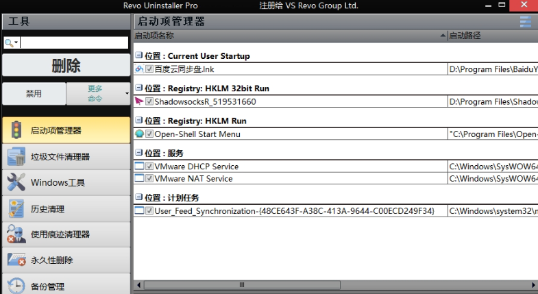Screen dimensions: 538x294
Task: Open the startup manager traffic light icon
Action: [x=16, y=130]
